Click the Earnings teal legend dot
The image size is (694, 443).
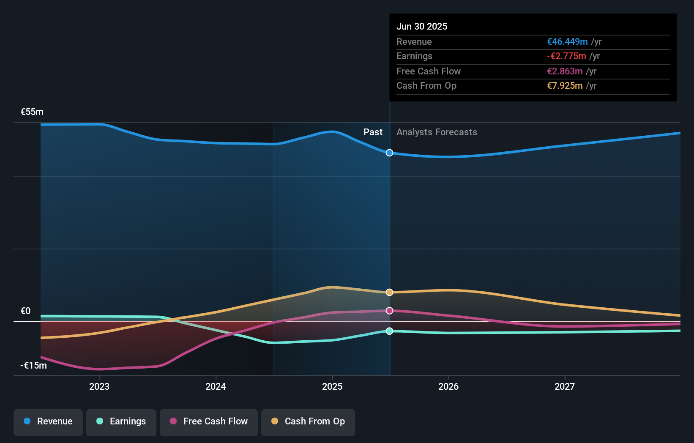(99, 421)
